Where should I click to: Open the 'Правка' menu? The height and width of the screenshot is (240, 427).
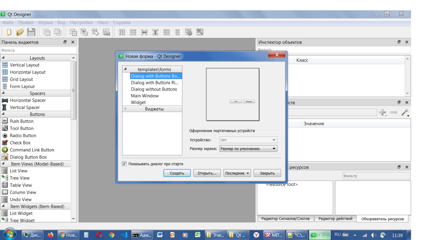pyautogui.click(x=26, y=22)
